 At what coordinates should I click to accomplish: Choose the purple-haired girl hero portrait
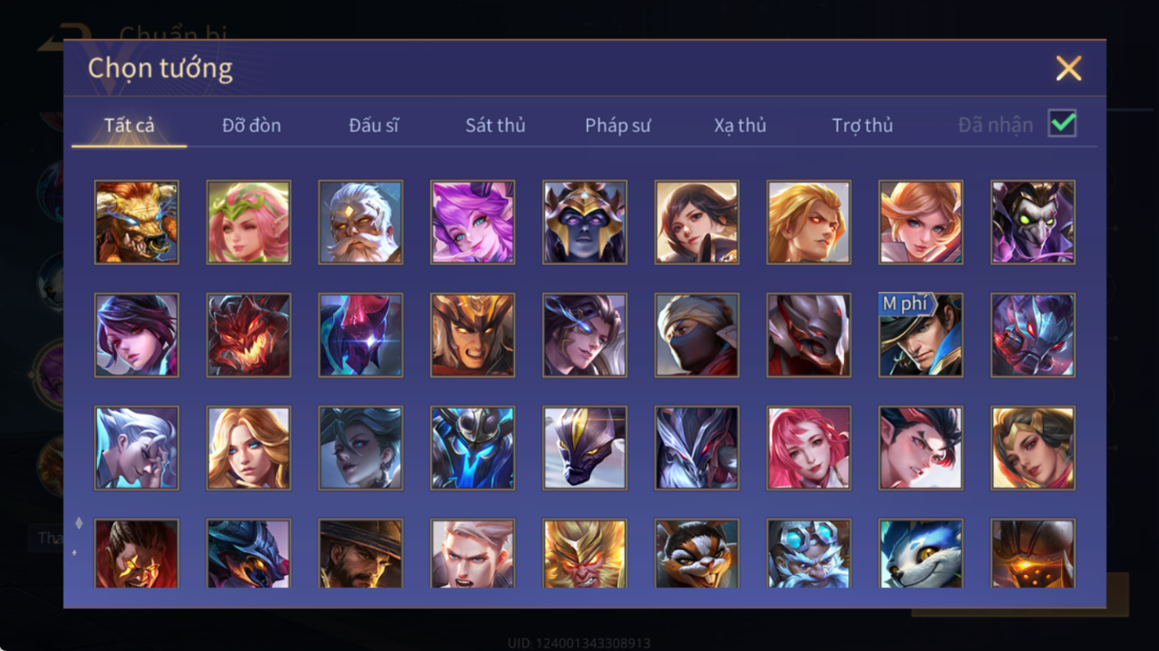[x=473, y=222]
